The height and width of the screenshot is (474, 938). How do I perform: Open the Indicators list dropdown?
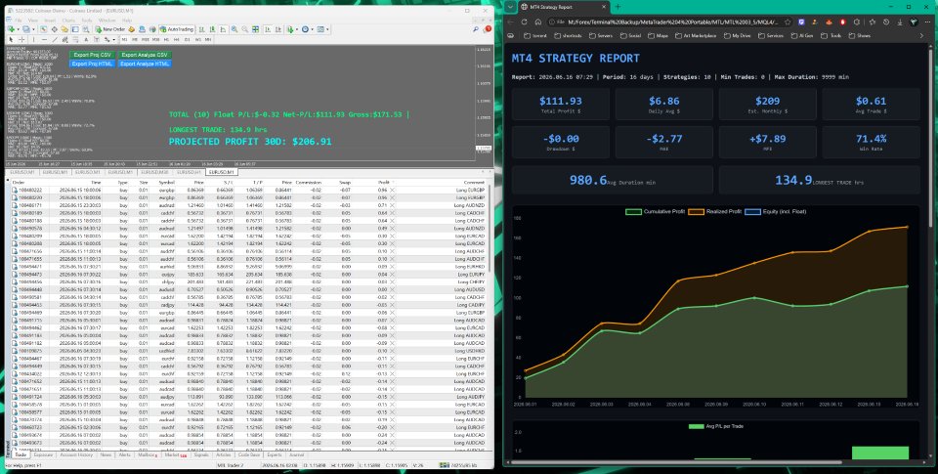tap(292, 29)
